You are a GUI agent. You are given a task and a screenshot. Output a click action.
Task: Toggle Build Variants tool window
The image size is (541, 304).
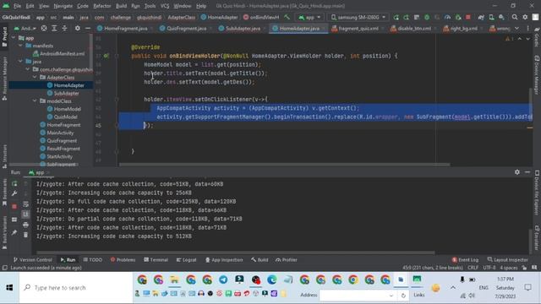(x=4, y=232)
